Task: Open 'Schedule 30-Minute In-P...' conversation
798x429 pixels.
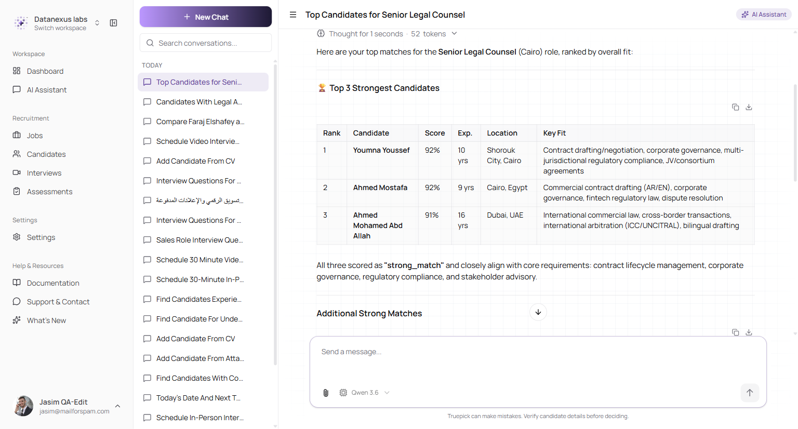Action: pos(203,279)
